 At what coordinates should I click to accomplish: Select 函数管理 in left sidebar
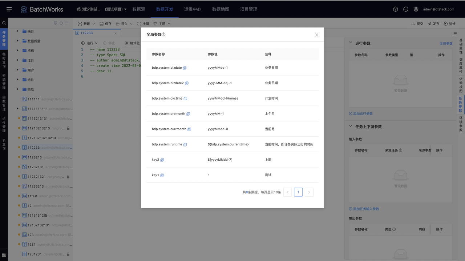point(4,103)
